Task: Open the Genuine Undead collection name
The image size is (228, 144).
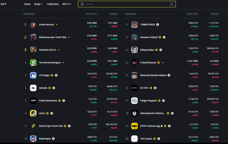Action: coord(149,37)
